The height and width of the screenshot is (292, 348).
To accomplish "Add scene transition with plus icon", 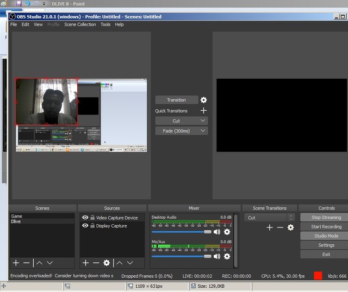I will [270, 227].
